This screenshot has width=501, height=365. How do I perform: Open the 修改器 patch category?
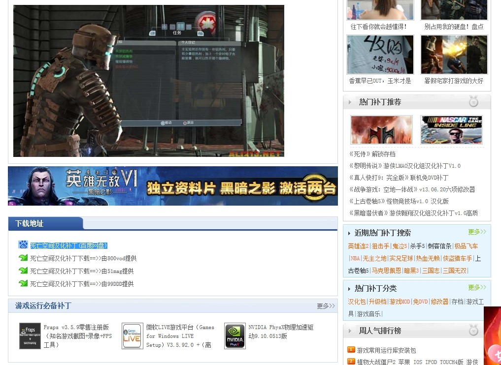point(439,302)
